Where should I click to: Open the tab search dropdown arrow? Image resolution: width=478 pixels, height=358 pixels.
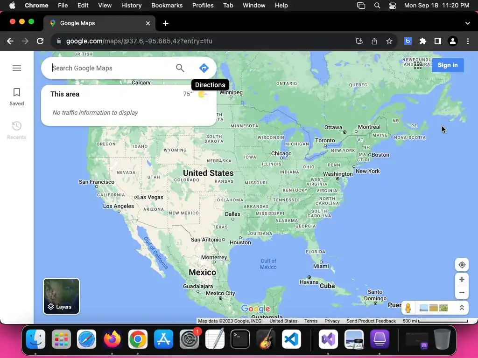[x=468, y=23]
